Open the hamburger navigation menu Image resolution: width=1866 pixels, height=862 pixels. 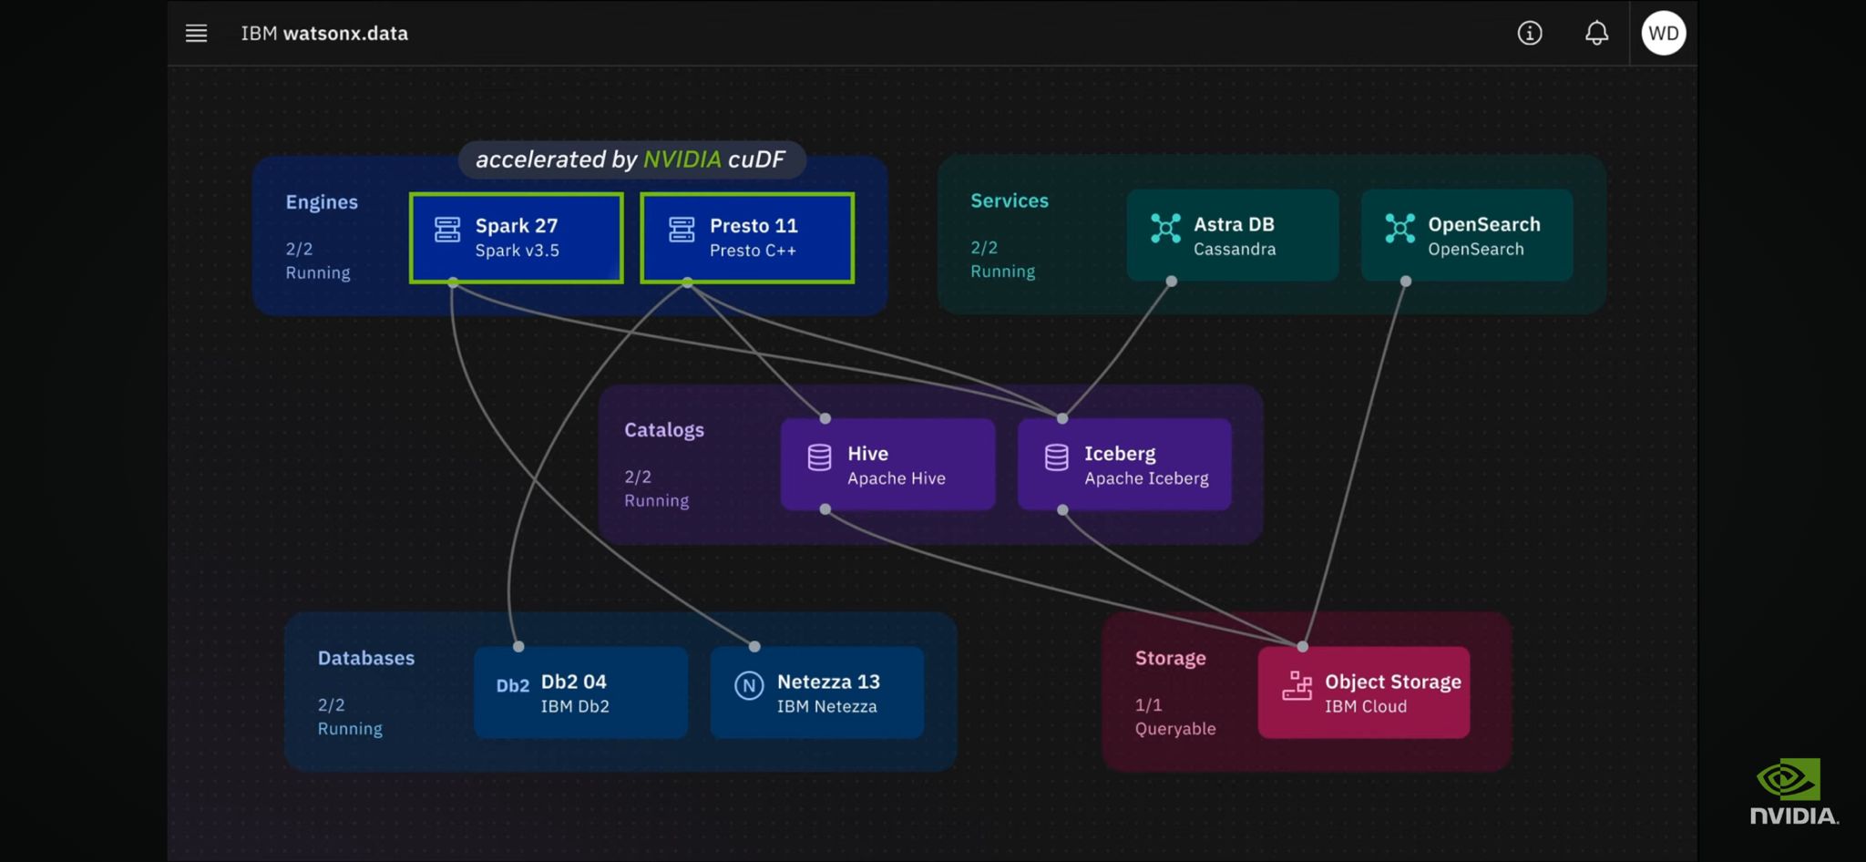[196, 34]
